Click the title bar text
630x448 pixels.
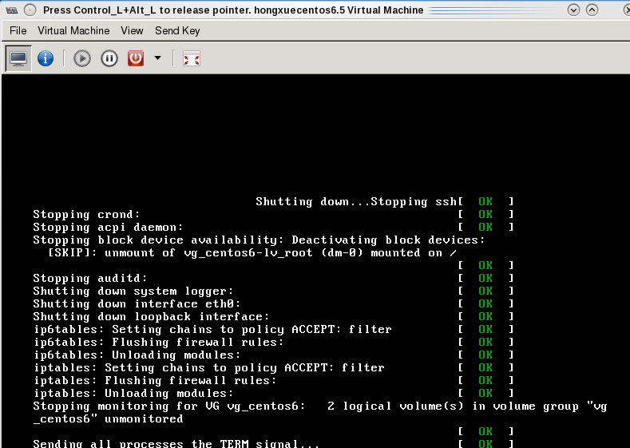coord(232,10)
